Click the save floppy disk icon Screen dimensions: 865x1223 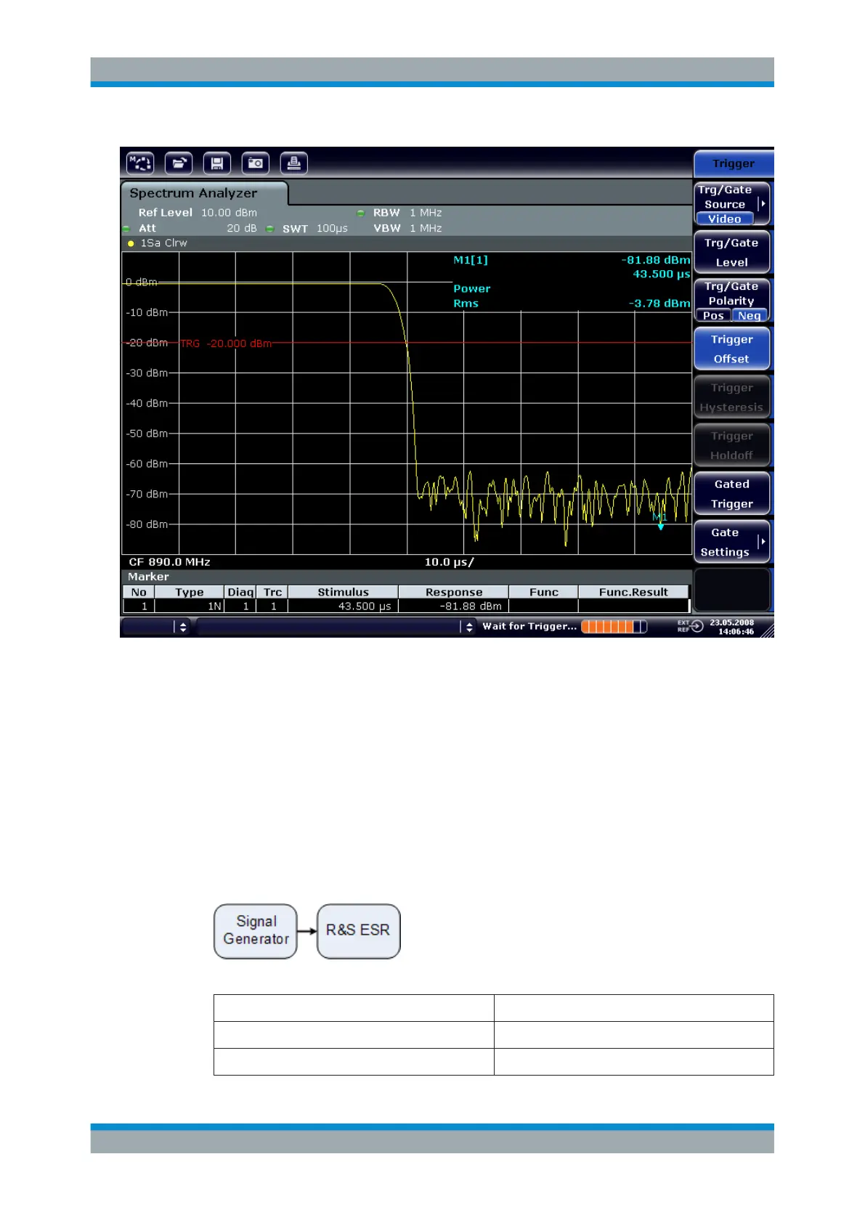click(x=216, y=163)
